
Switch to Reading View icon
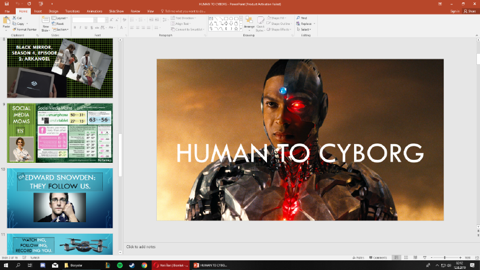[415, 258]
